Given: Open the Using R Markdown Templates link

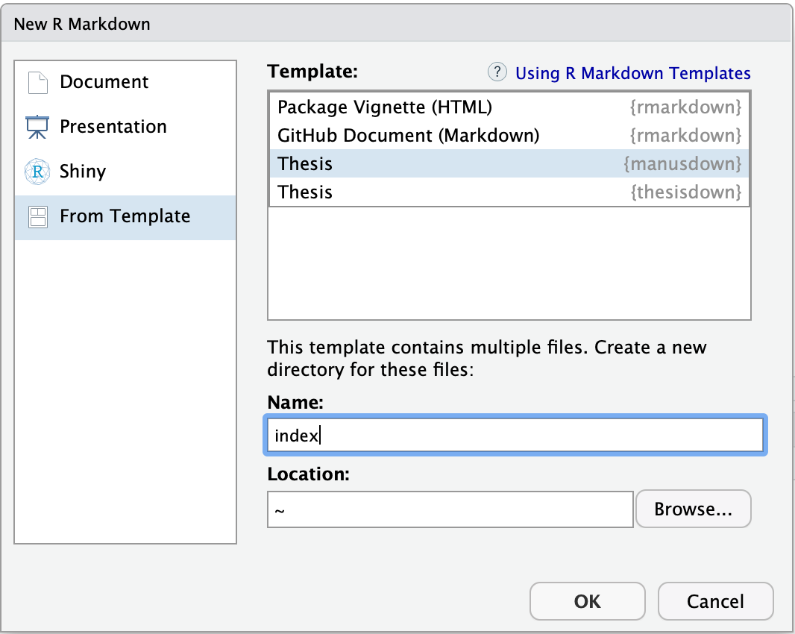Looking at the screenshot, I should (x=633, y=73).
